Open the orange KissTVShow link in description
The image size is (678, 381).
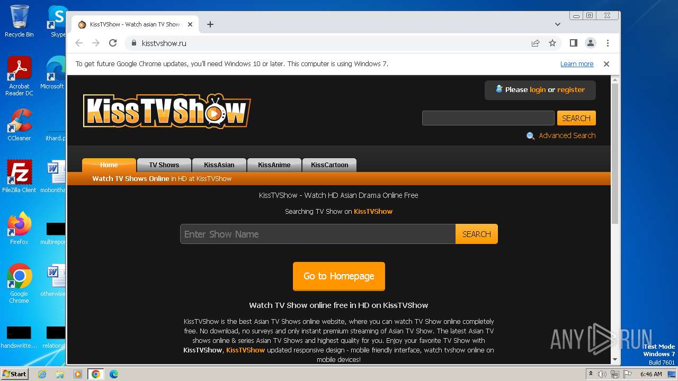245,350
